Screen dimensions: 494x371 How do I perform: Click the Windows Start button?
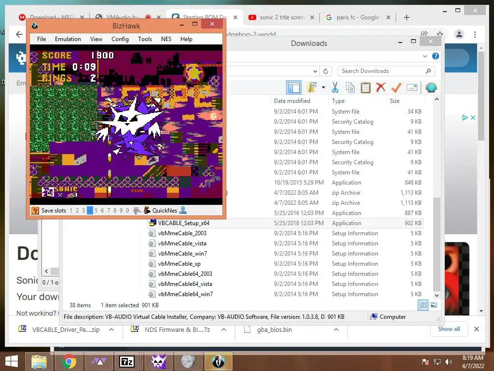point(12,361)
